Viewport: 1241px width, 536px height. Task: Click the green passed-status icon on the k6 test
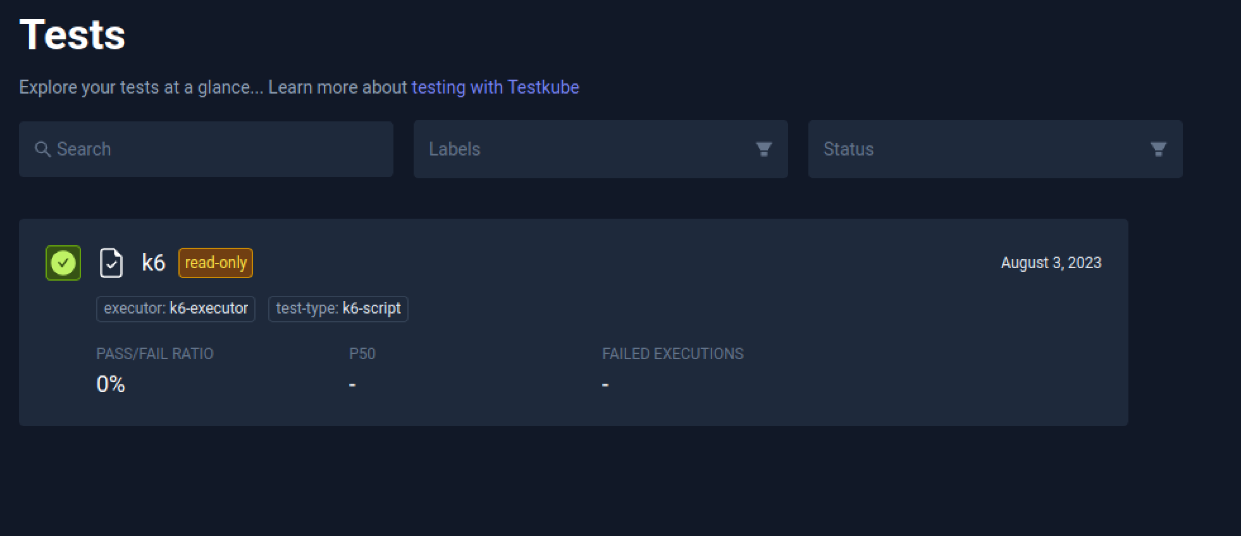(x=63, y=262)
